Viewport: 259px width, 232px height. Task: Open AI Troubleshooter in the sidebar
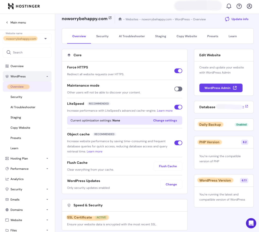coord(23,107)
